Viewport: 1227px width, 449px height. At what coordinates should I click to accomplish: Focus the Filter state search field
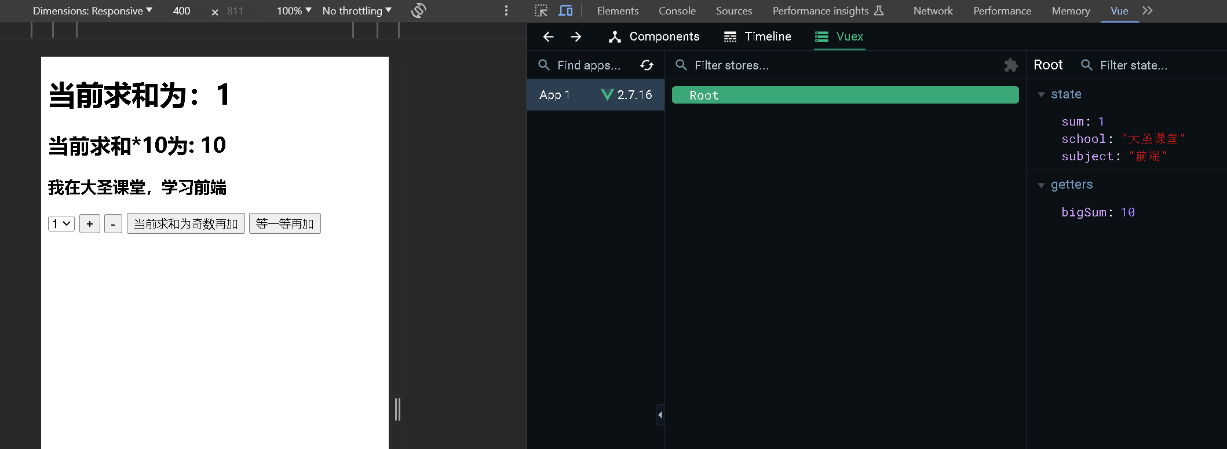pos(1134,65)
